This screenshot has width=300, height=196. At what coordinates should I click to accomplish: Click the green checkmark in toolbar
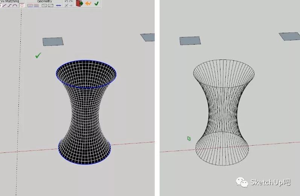coord(96,3)
